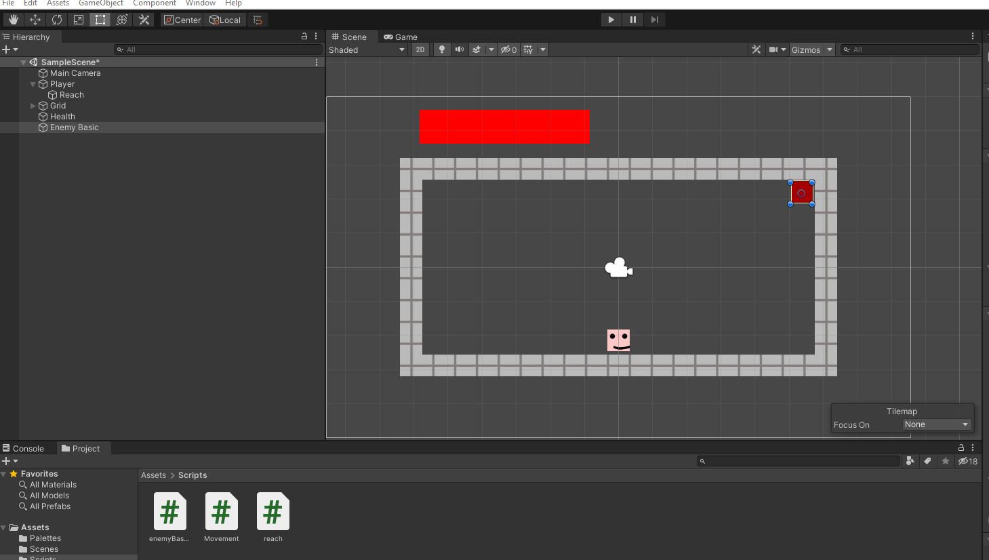Switch to the Project tab
989x560 pixels.
tap(81, 448)
